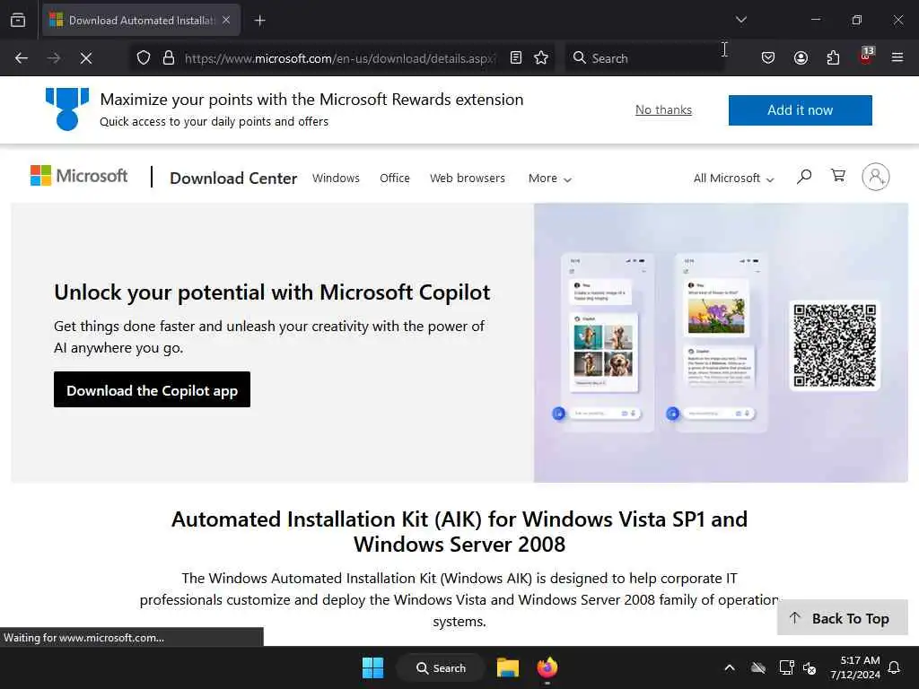This screenshot has width=919, height=689.
Task: Click Download the Copilot app
Action: coord(152,389)
